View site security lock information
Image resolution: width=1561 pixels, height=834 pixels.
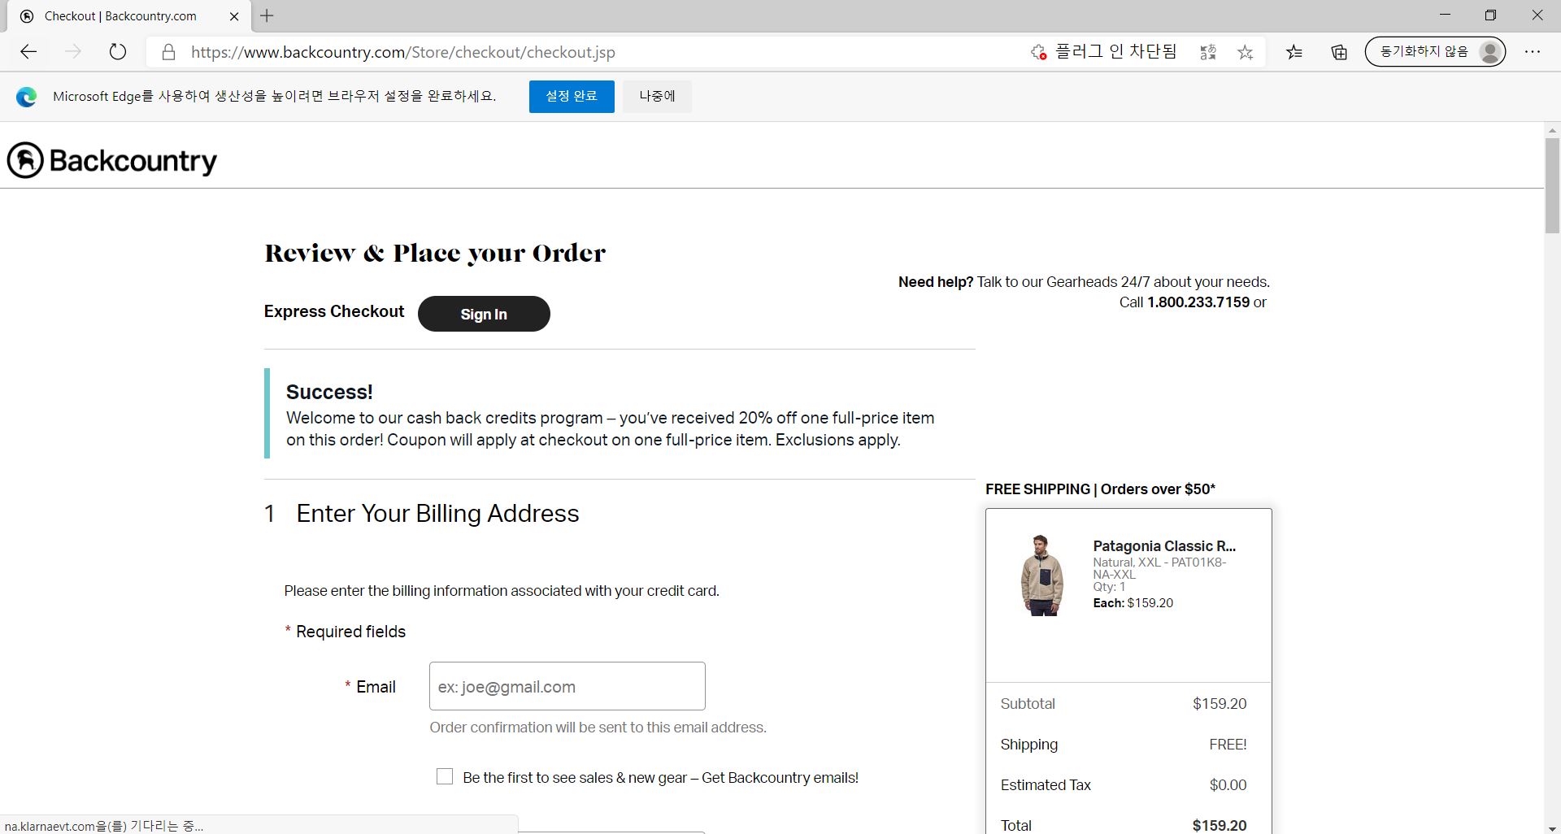168,52
